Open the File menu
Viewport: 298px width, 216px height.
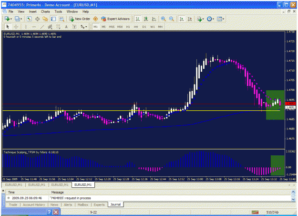11,11
